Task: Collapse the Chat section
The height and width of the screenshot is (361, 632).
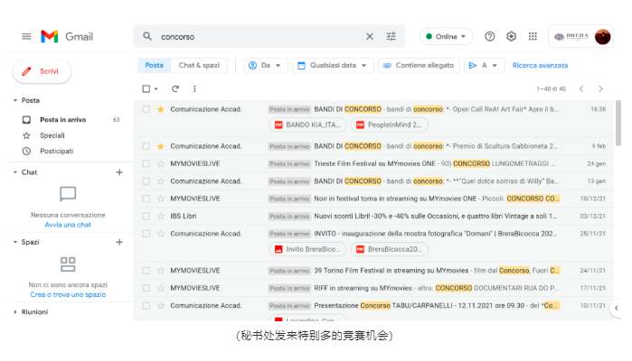Action: coord(15,172)
